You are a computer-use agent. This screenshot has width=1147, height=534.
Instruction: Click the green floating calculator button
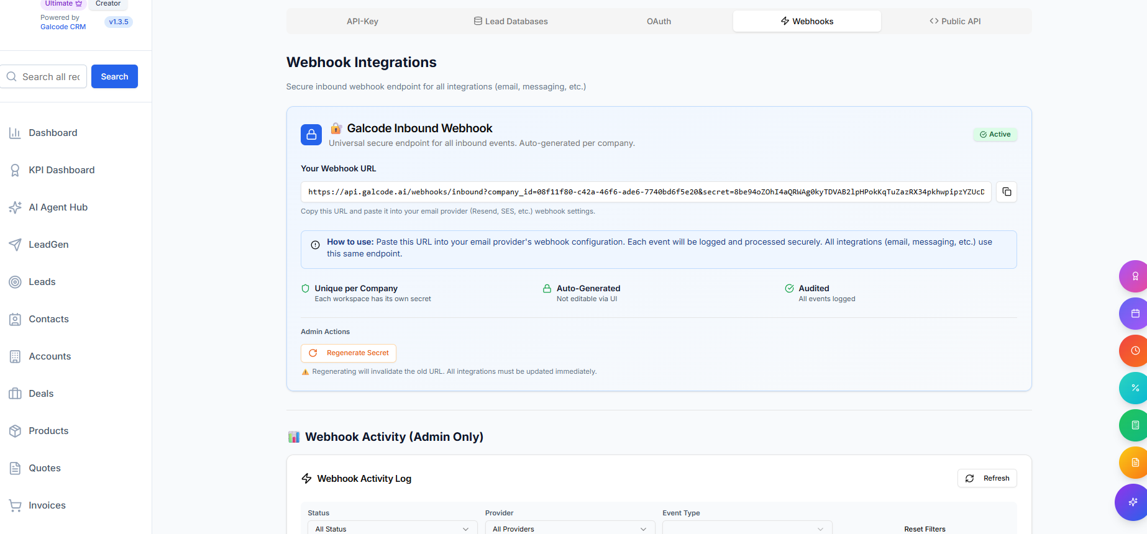[1134, 425]
